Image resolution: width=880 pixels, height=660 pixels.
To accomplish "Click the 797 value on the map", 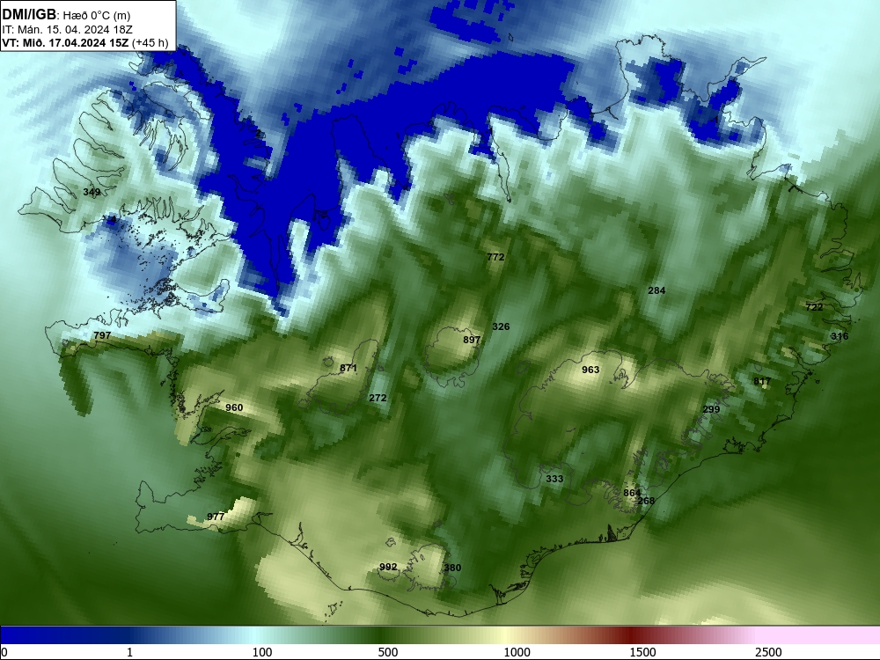I will point(102,335).
